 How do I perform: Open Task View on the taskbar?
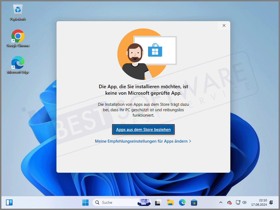click(x=158, y=202)
